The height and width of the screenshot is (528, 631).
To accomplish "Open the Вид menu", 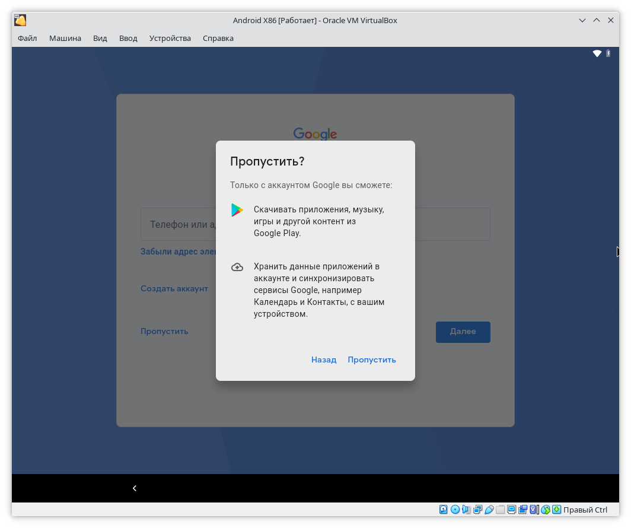I will [100, 38].
